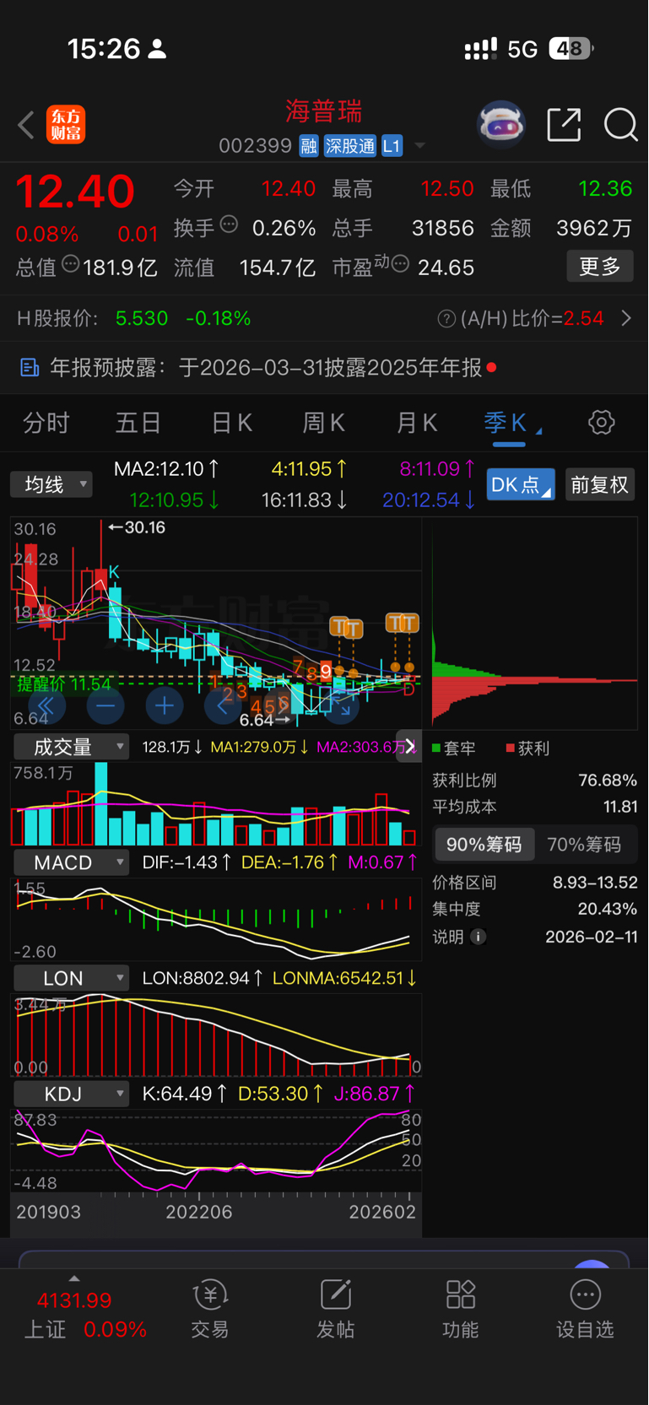Switch to 周K tab
649x1405 pixels.
(324, 423)
